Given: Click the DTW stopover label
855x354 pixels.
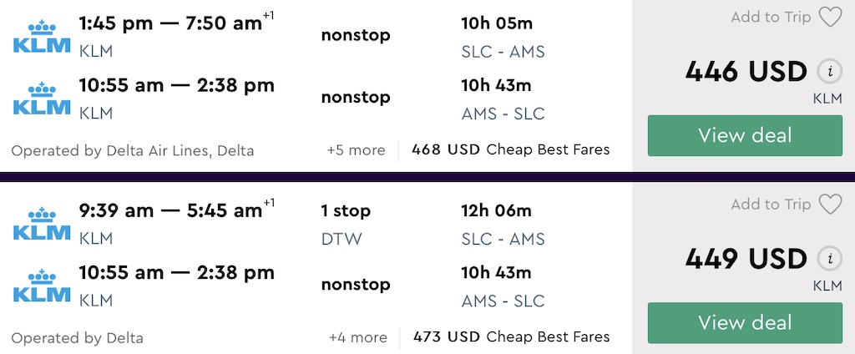Looking at the screenshot, I should tap(341, 240).
